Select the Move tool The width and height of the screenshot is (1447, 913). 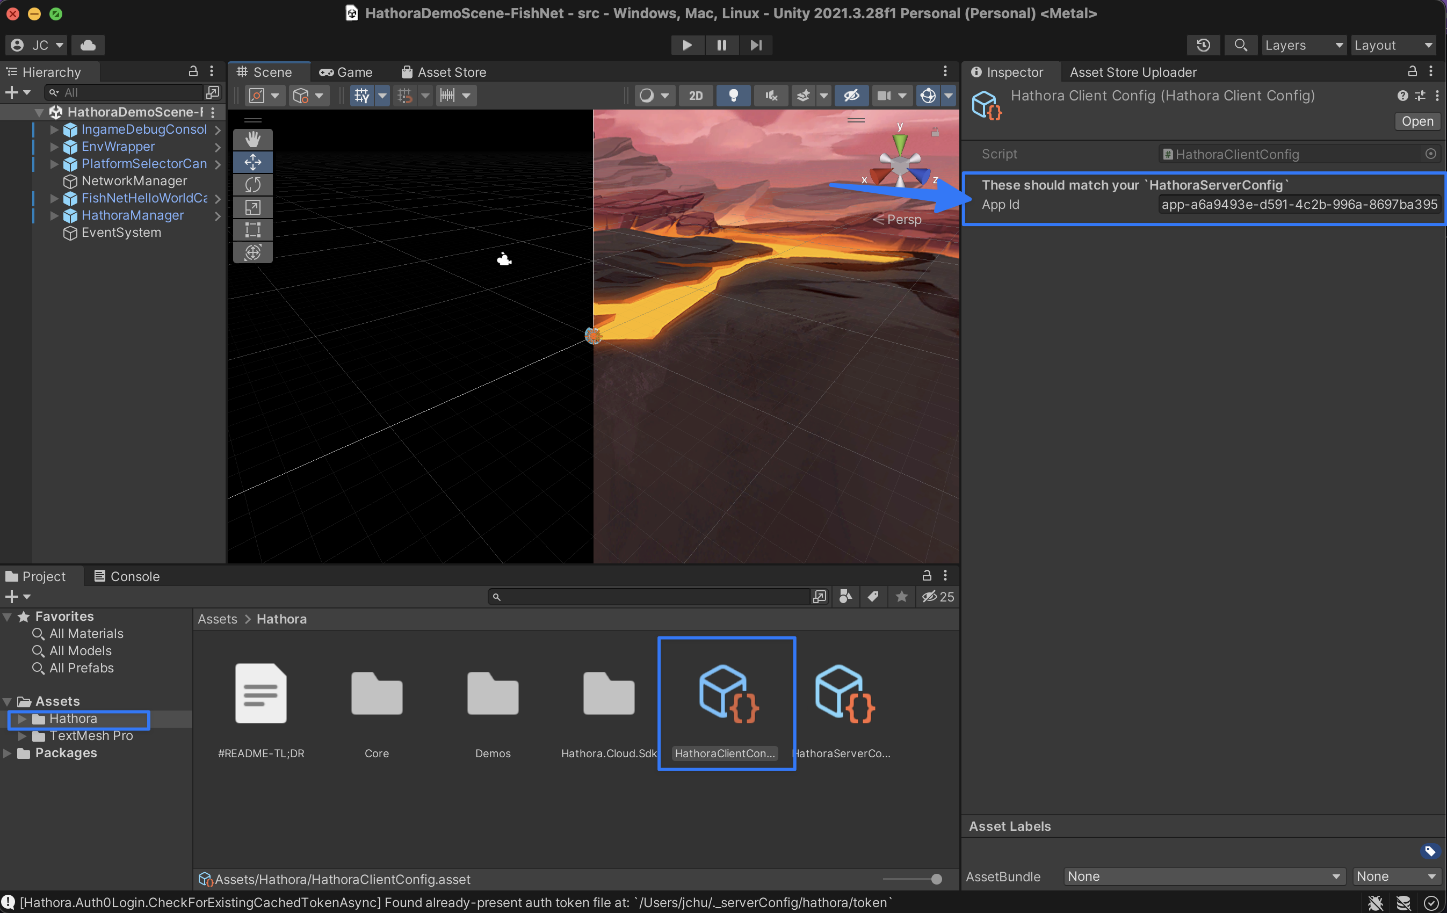252,162
